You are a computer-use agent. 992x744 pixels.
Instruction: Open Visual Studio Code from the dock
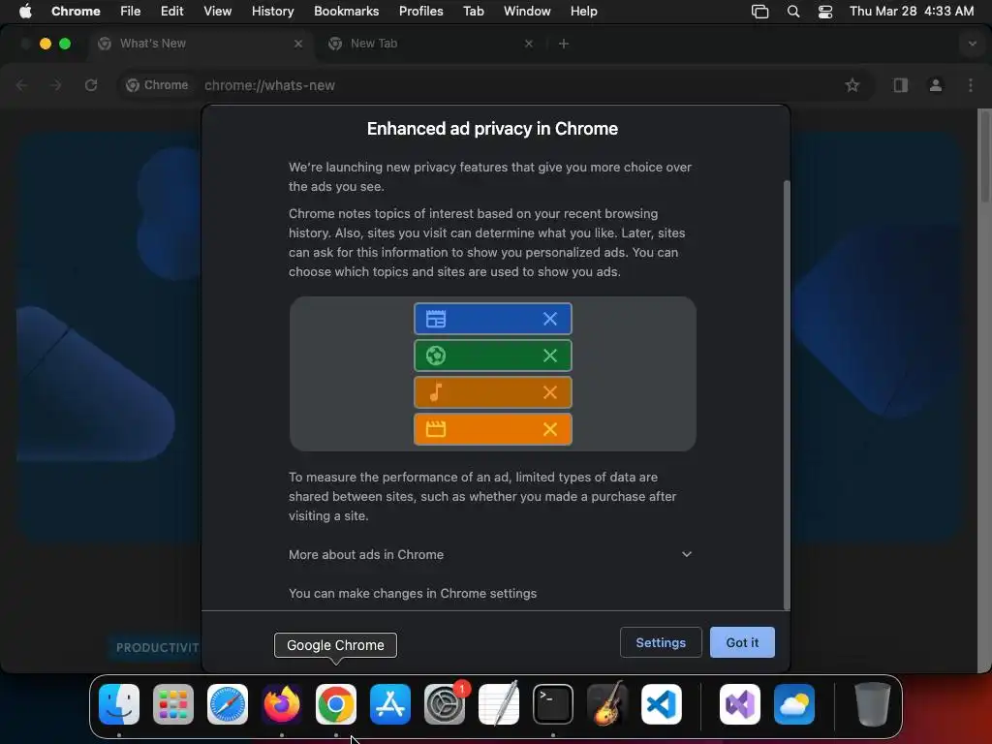tap(661, 704)
